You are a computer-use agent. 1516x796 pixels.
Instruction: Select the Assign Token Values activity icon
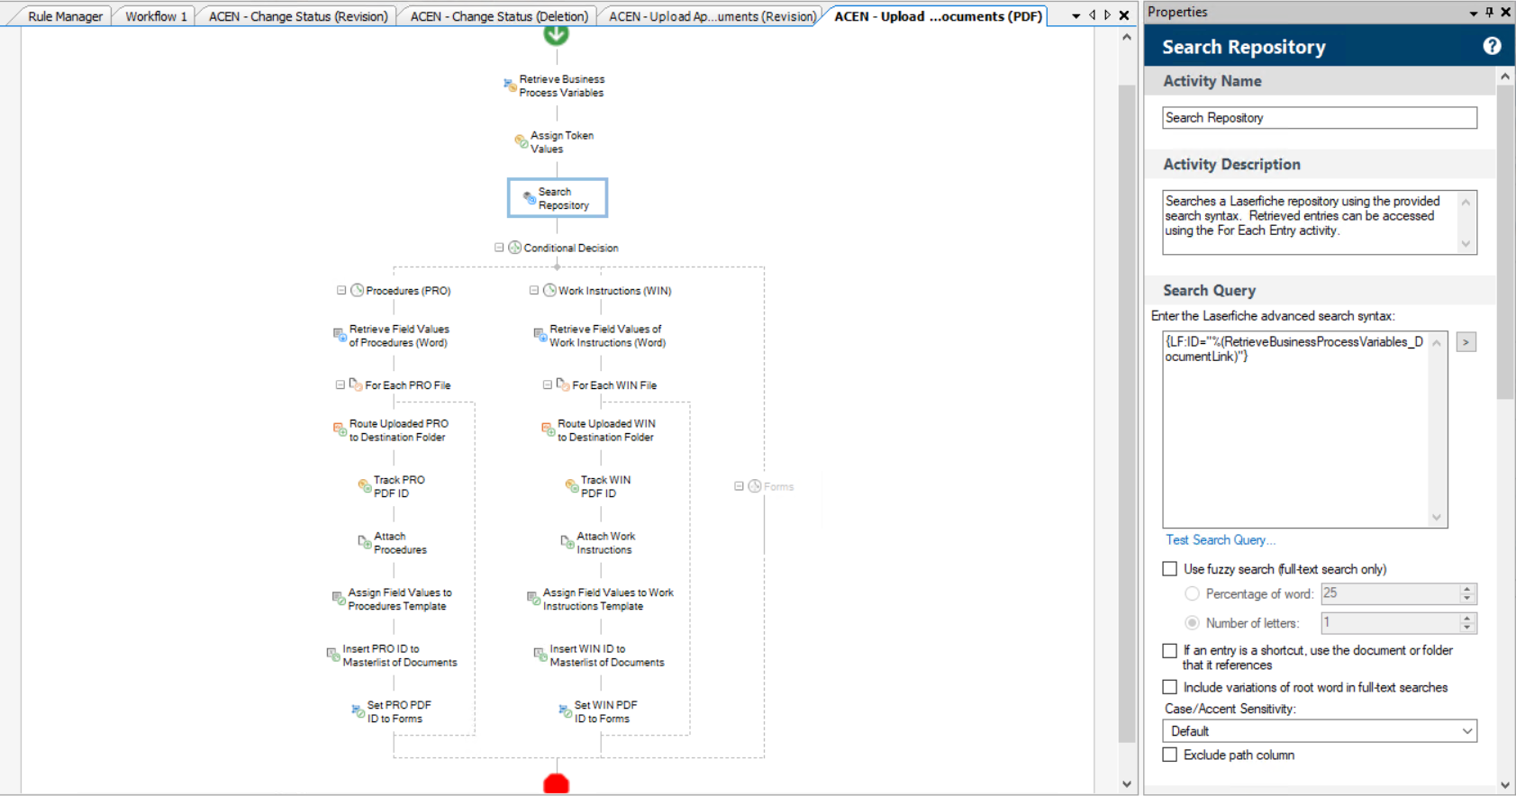521,141
